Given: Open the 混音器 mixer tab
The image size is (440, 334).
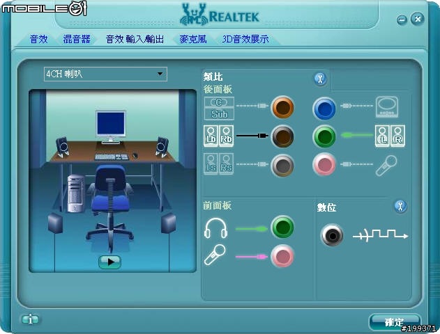Looking at the screenshot, I should 77,39.
